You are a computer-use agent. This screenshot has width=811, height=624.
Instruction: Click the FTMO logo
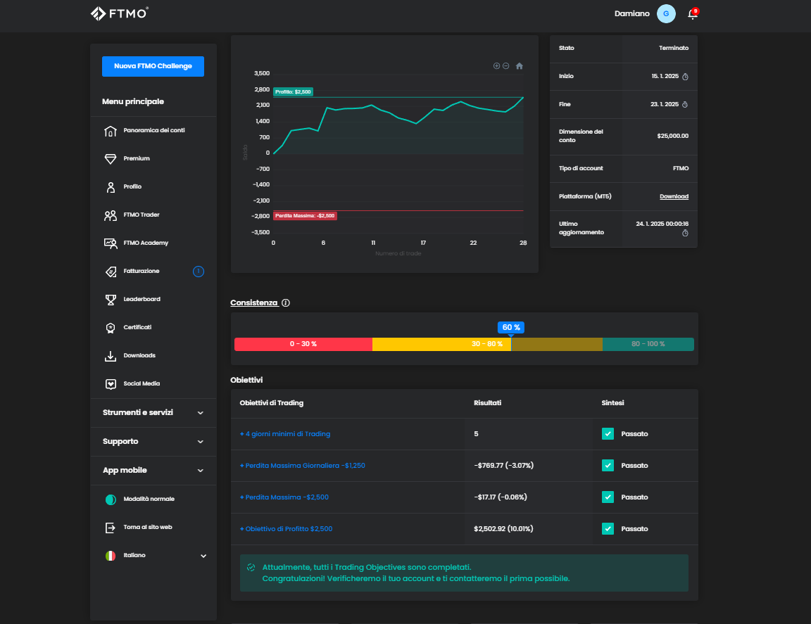(x=120, y=13)
